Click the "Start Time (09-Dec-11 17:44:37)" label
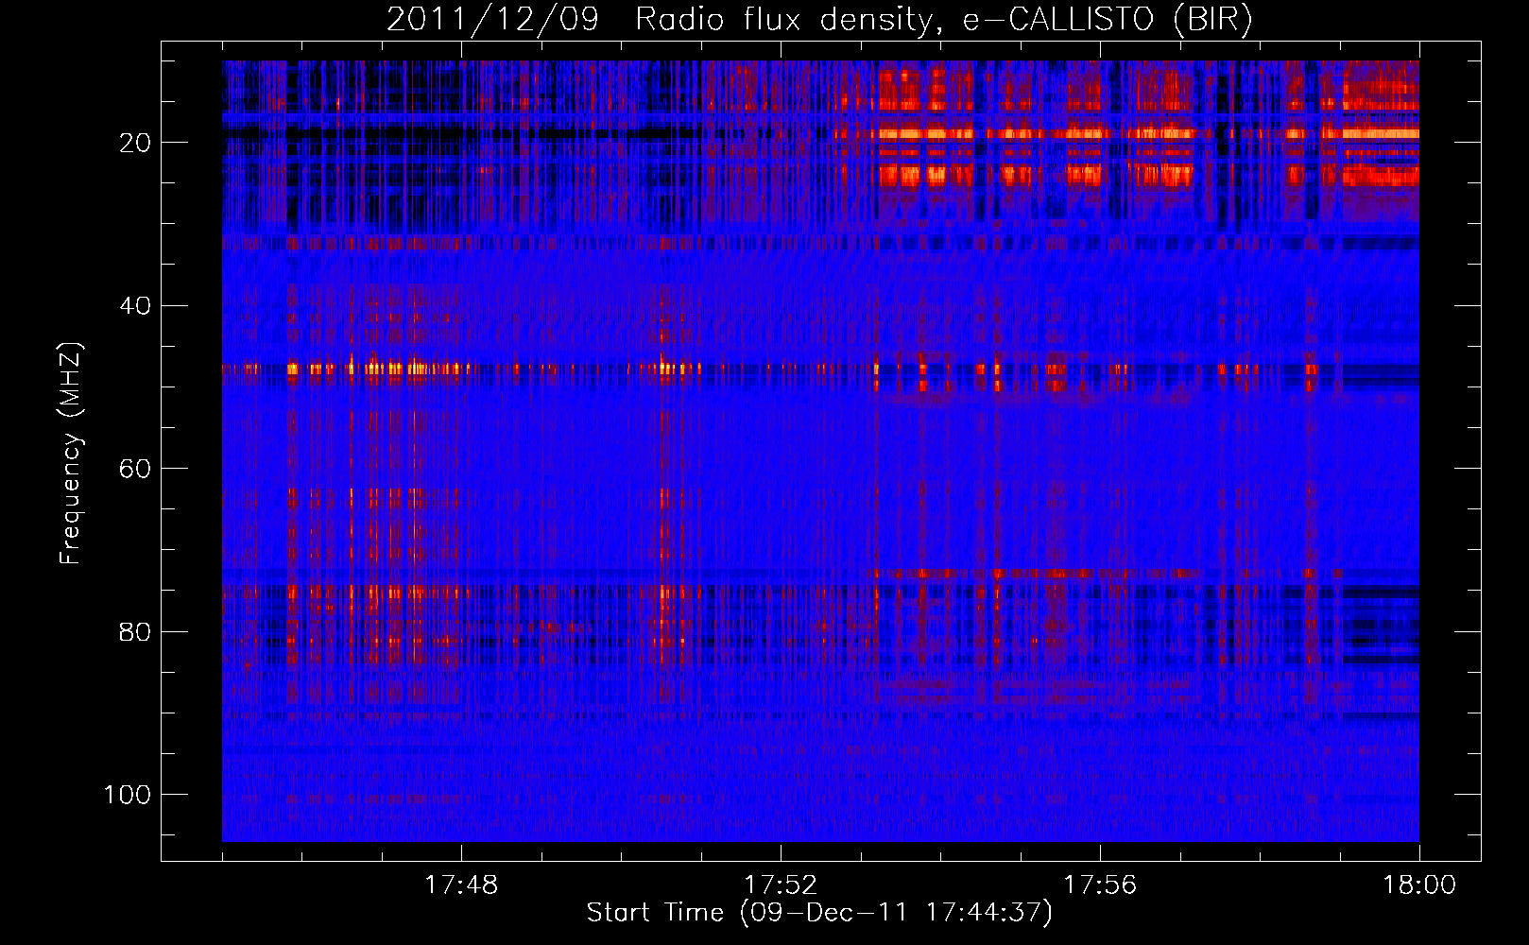The image size is (1529, 945). point(819,913)
